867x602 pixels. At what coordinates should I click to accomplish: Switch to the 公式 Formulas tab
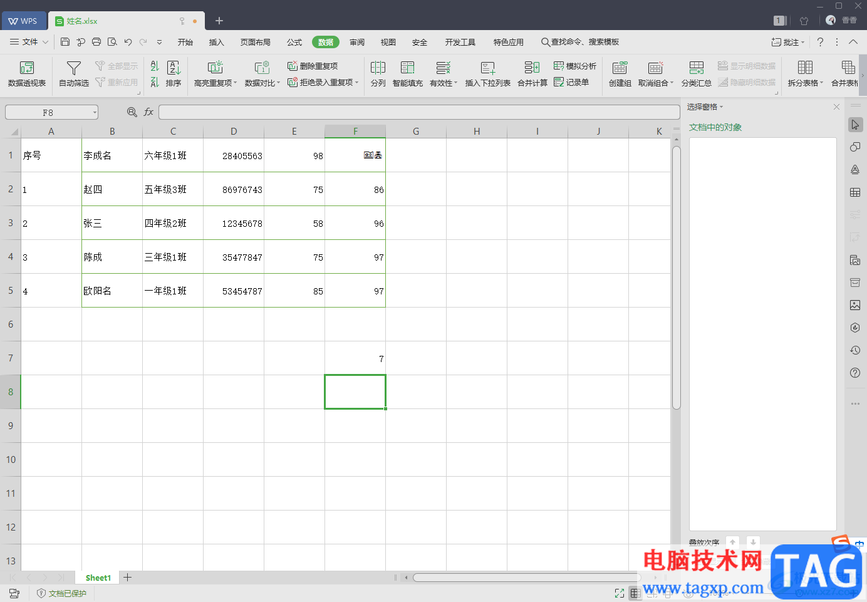294,42
